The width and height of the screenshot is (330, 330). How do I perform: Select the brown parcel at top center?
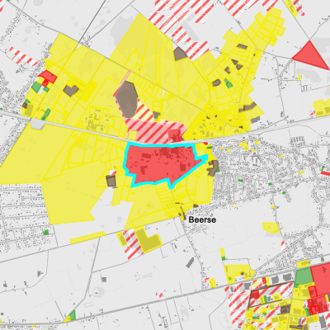181,54
